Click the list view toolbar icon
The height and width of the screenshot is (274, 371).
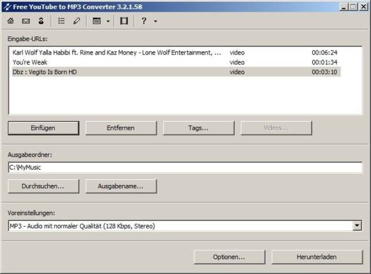[61, 21]
